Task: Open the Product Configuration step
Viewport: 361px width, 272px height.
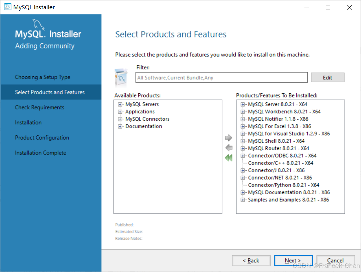Action: point(42,138)
